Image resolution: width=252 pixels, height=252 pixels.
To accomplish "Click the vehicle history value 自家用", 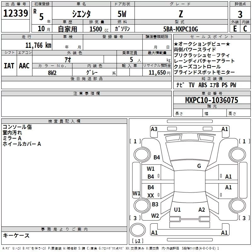I will [x=67, y=29].
